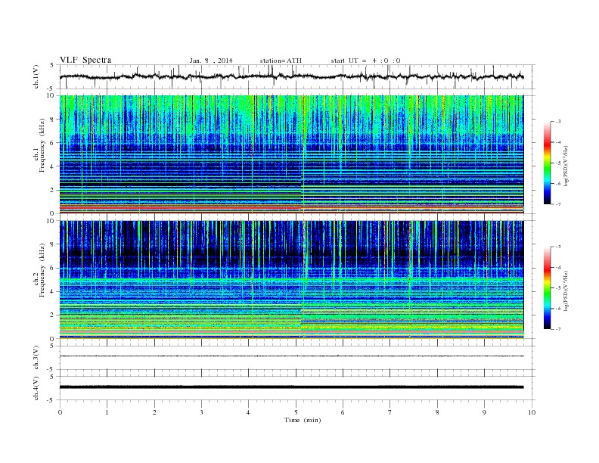Click the "Time (min)" x-axis label
599x463 pixels.
(x=303, y=420)
